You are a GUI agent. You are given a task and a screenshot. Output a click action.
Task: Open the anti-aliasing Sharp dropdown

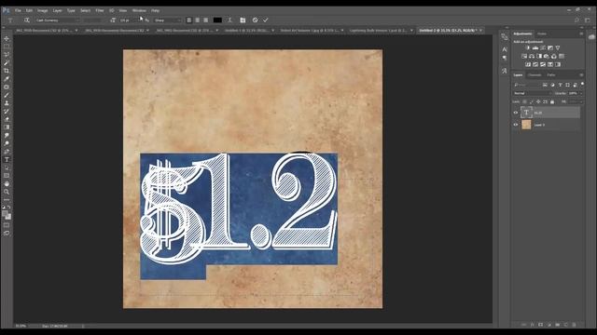click(168, 20)
